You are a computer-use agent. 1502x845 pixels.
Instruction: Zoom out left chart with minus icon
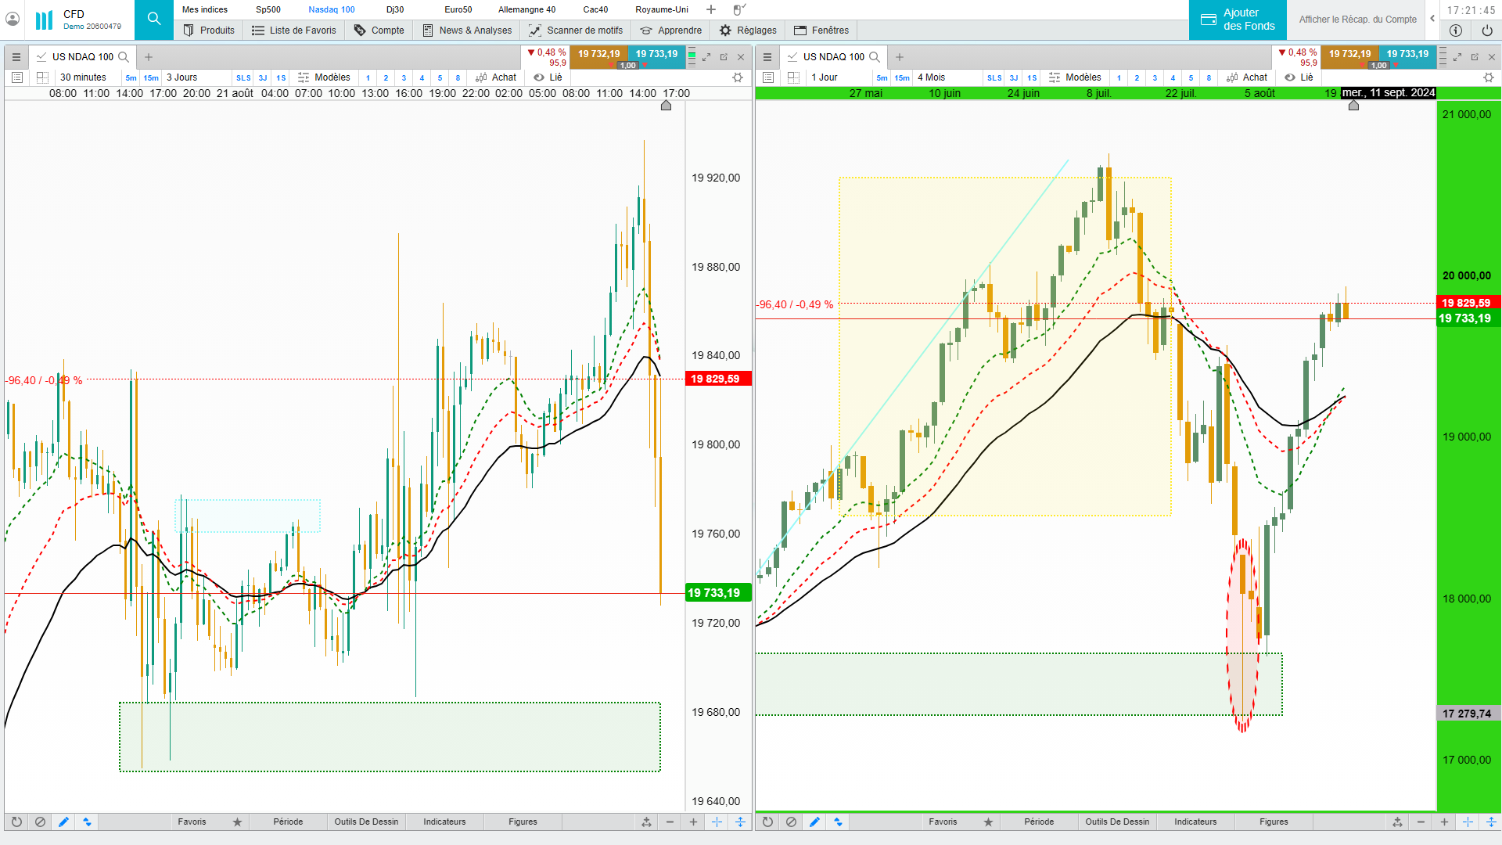tap(670, 822)
